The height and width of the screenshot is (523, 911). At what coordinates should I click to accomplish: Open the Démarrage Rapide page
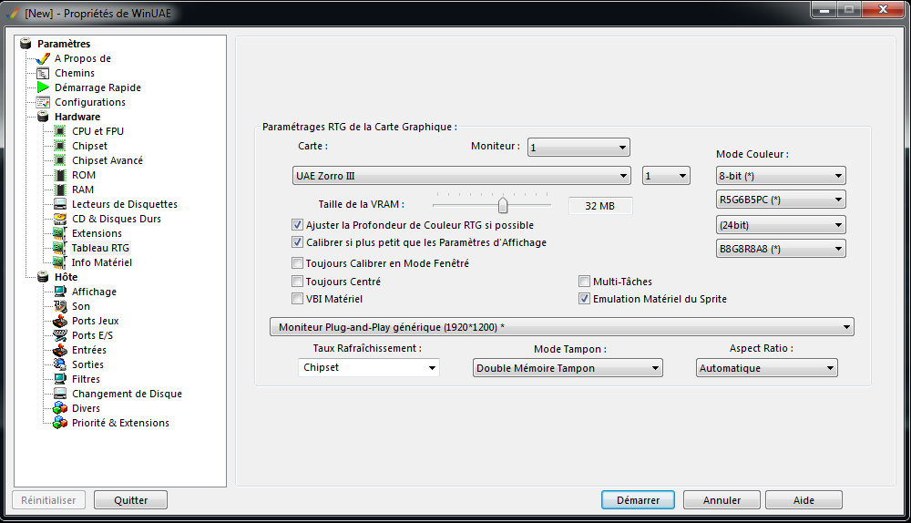coord(97,87)
